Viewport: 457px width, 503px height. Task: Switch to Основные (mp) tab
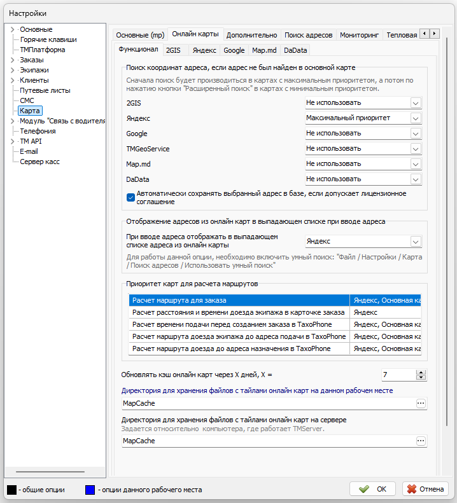(140, 35)
